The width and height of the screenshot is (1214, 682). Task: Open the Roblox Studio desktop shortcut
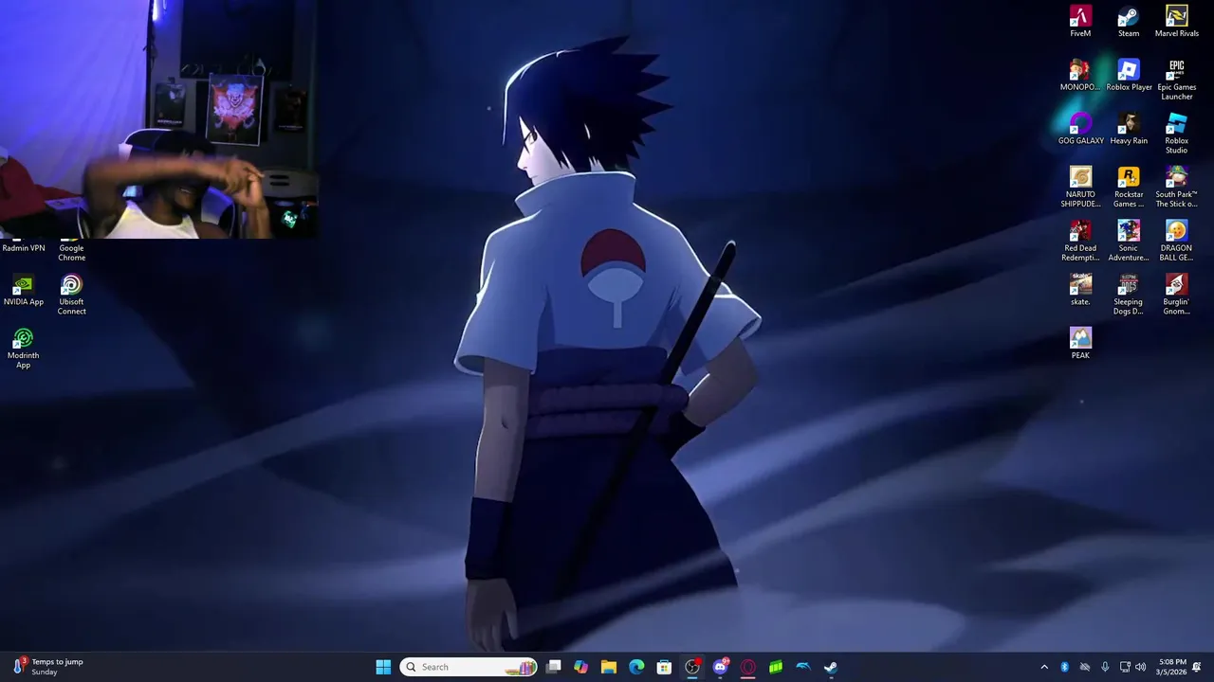(1176, 134)
